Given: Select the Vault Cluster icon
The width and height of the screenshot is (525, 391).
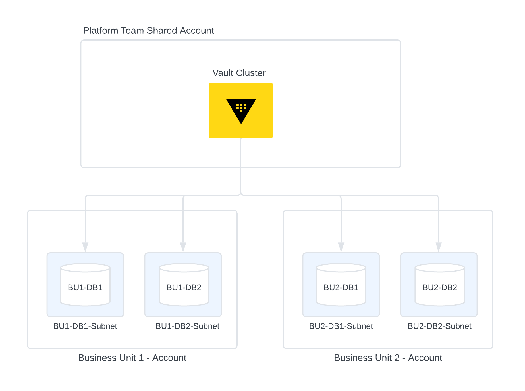Looking at the screenshot, I should [240, 111].
